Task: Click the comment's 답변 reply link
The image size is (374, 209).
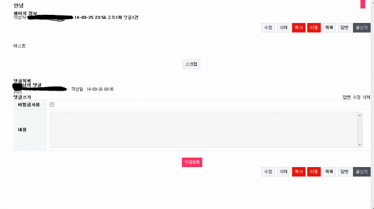Action: click(x=346, y=97)
